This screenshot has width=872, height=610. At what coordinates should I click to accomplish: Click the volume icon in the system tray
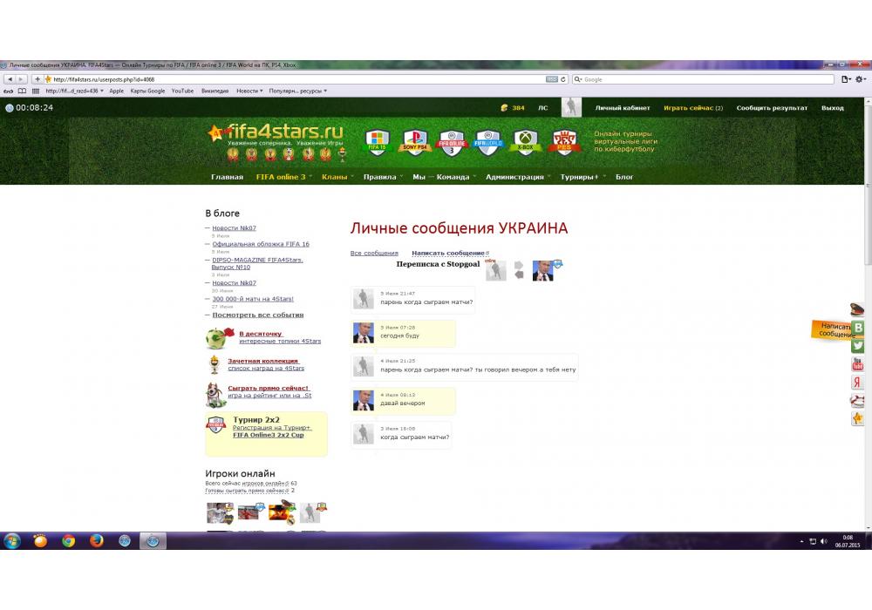click(x=824, y=541)
